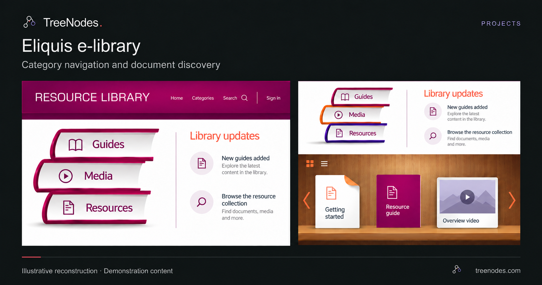Click the search circle icon beside large Browse the resource collection
542x285 pixels.
tap(202, 202)
